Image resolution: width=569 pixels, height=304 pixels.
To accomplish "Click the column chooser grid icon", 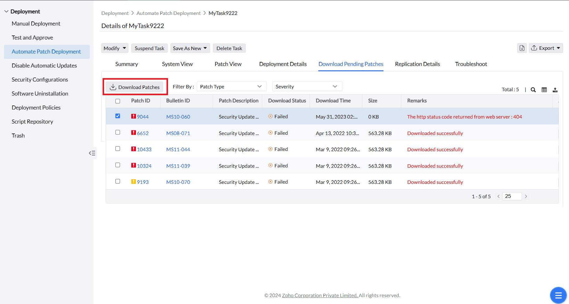I will tap(544, 90).
